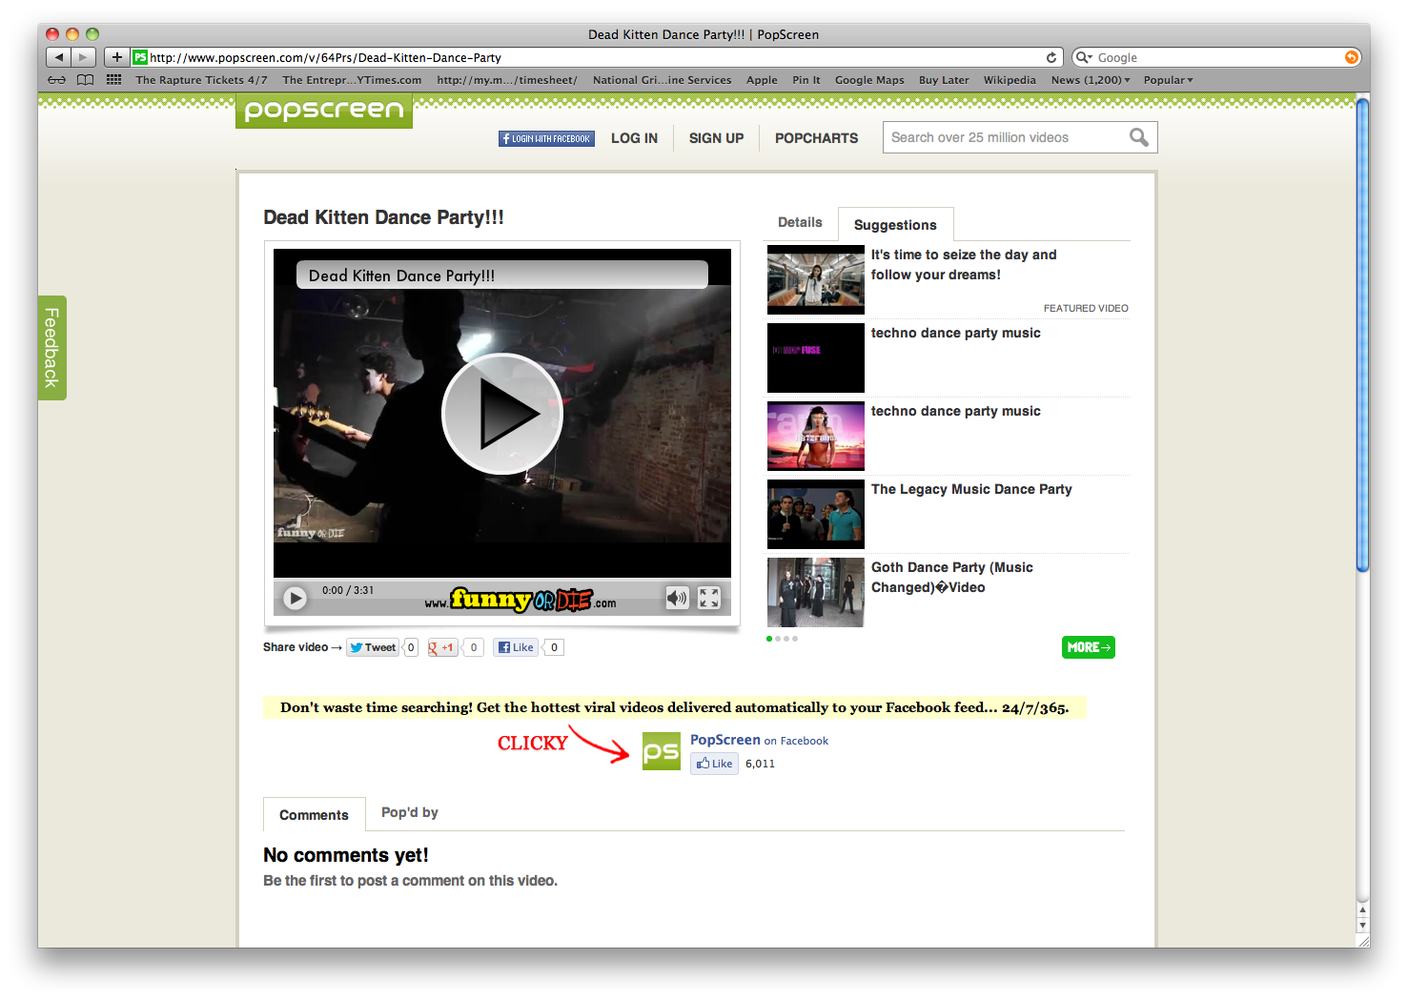Open first 'techno dance party music' thumbnail with FUSE
This screenshot has height=1000, width=1408.
tap(816, 357)
